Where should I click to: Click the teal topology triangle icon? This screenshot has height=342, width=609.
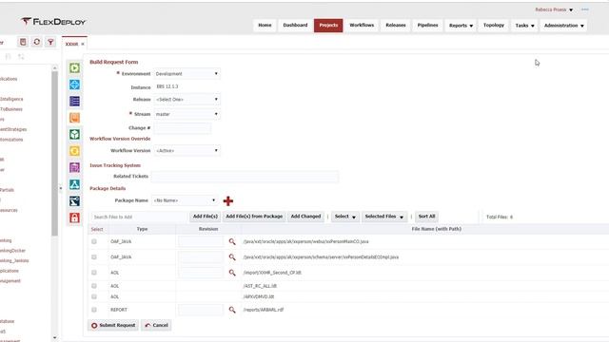pos(74,184)
